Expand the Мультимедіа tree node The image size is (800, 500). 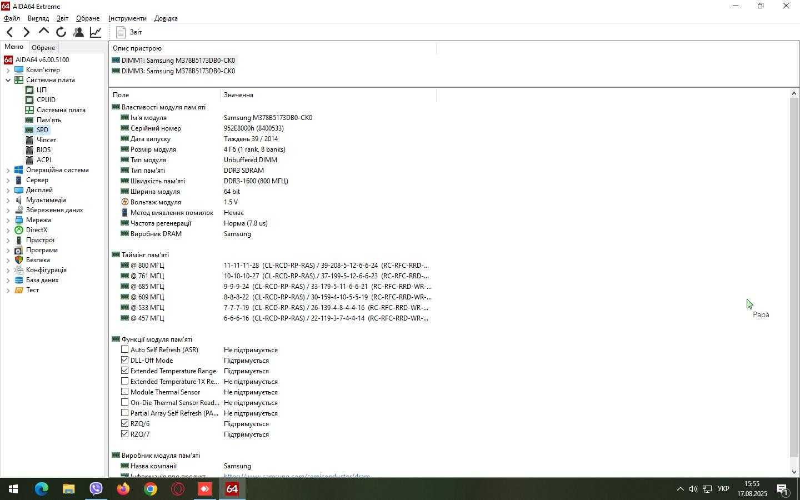coord(8,200)
